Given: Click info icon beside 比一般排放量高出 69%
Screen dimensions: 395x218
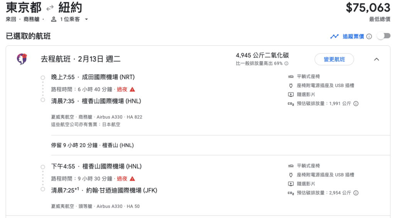Looking at the screenshot, I should (287, 64).
